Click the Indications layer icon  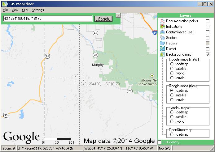(162, 27)
